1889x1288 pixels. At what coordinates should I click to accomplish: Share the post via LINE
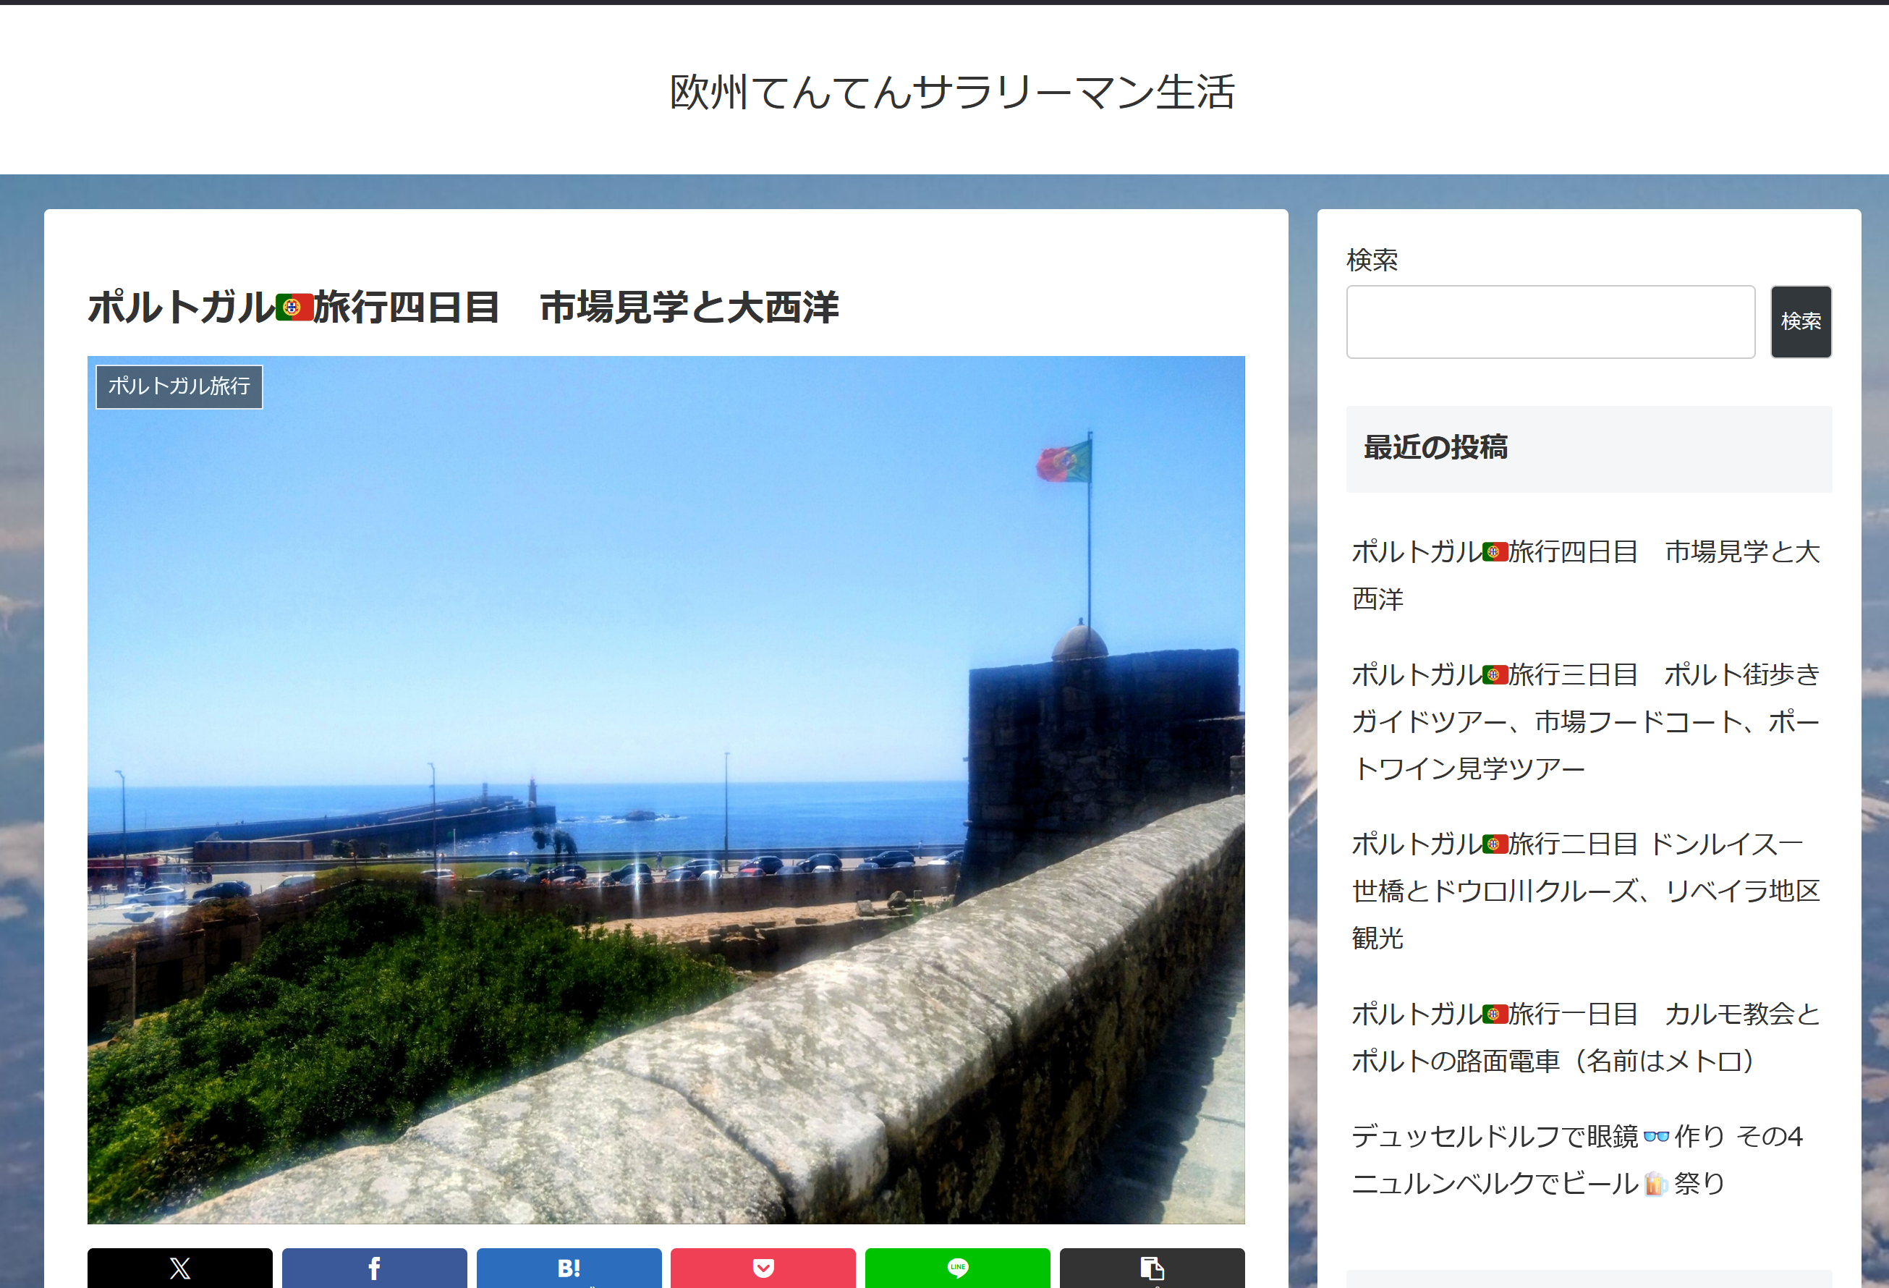(x=956, y=1268)
